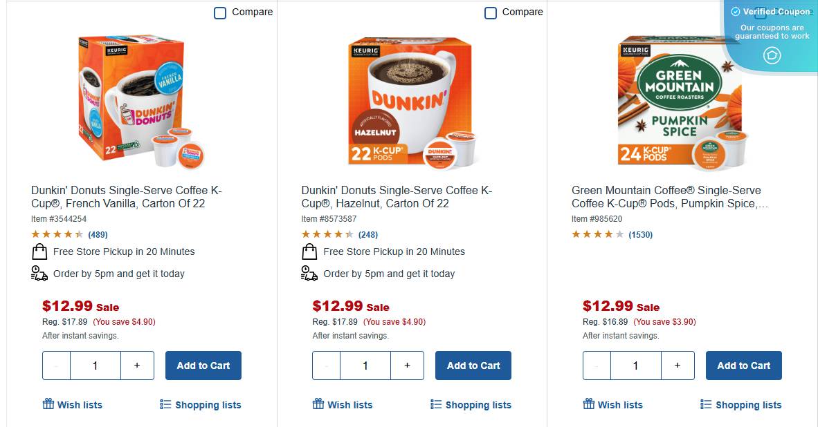Click the Shopping lists icon under Hazelnut

pos(436,404)
